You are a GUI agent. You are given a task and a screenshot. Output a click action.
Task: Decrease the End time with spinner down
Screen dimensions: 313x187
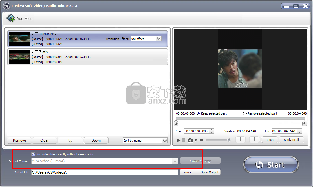coord(299,132)
